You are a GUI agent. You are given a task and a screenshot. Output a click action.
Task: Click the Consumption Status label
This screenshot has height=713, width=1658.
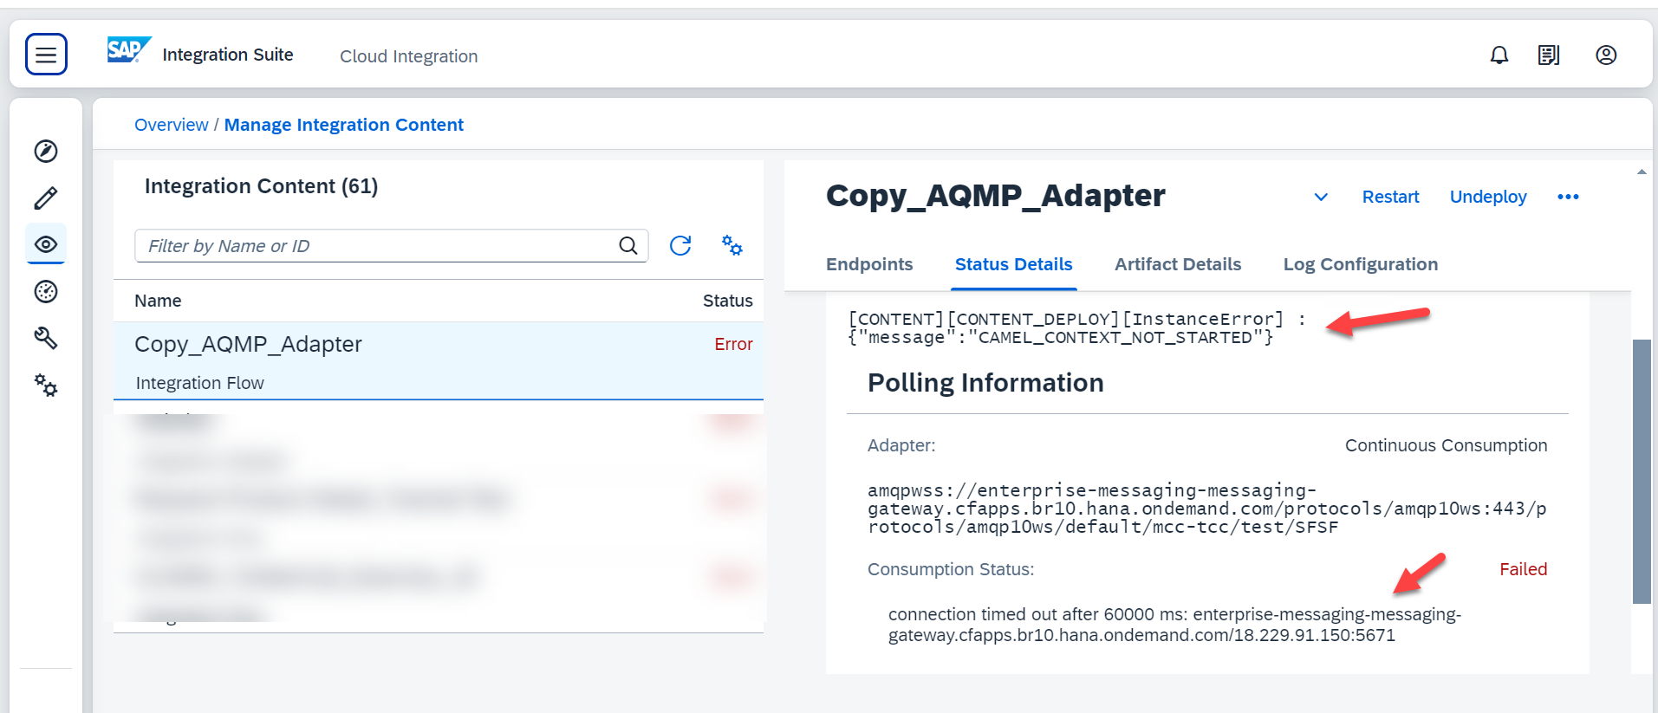tap(951, 569)
